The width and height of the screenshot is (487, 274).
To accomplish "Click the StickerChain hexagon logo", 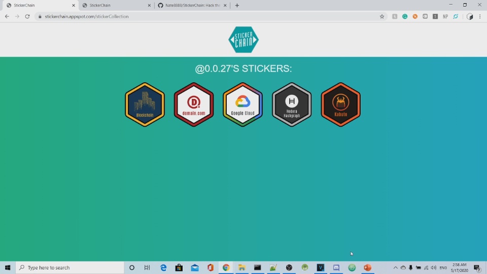I will click(x=243, y=40).
